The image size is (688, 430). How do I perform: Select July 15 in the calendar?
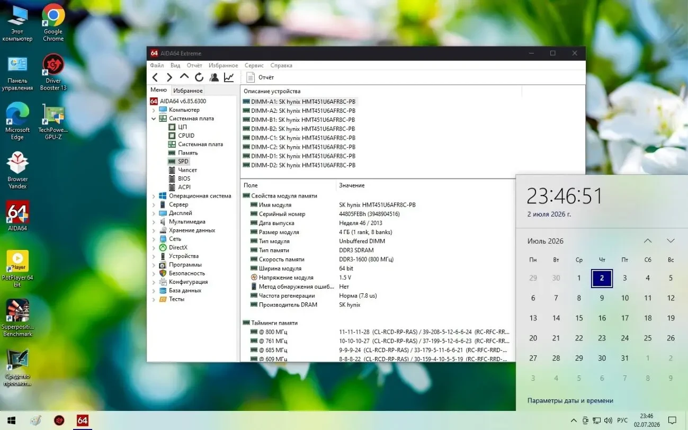(x=579, y=318)
